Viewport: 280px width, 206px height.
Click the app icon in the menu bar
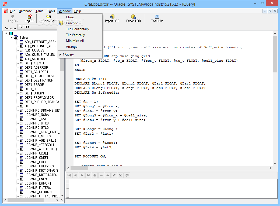click(x=6, y=11)
